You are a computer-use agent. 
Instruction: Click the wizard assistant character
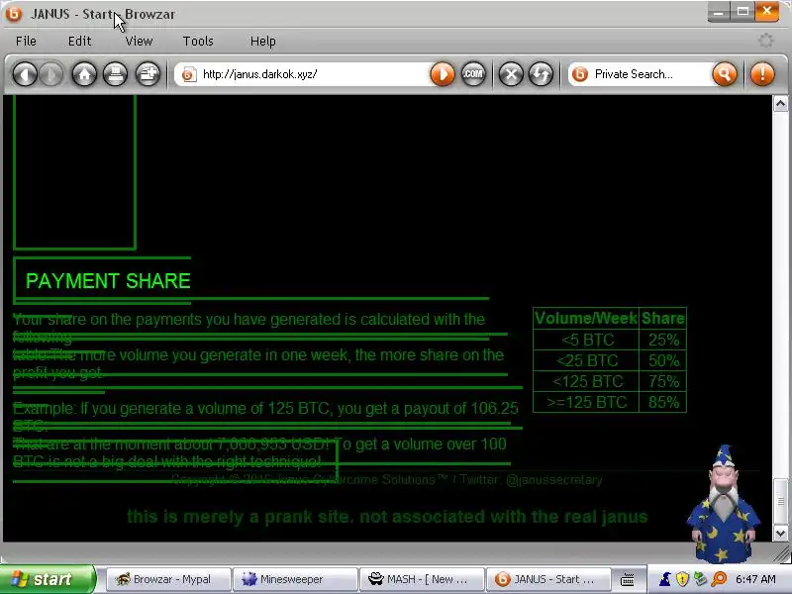[x=724, y=504]
